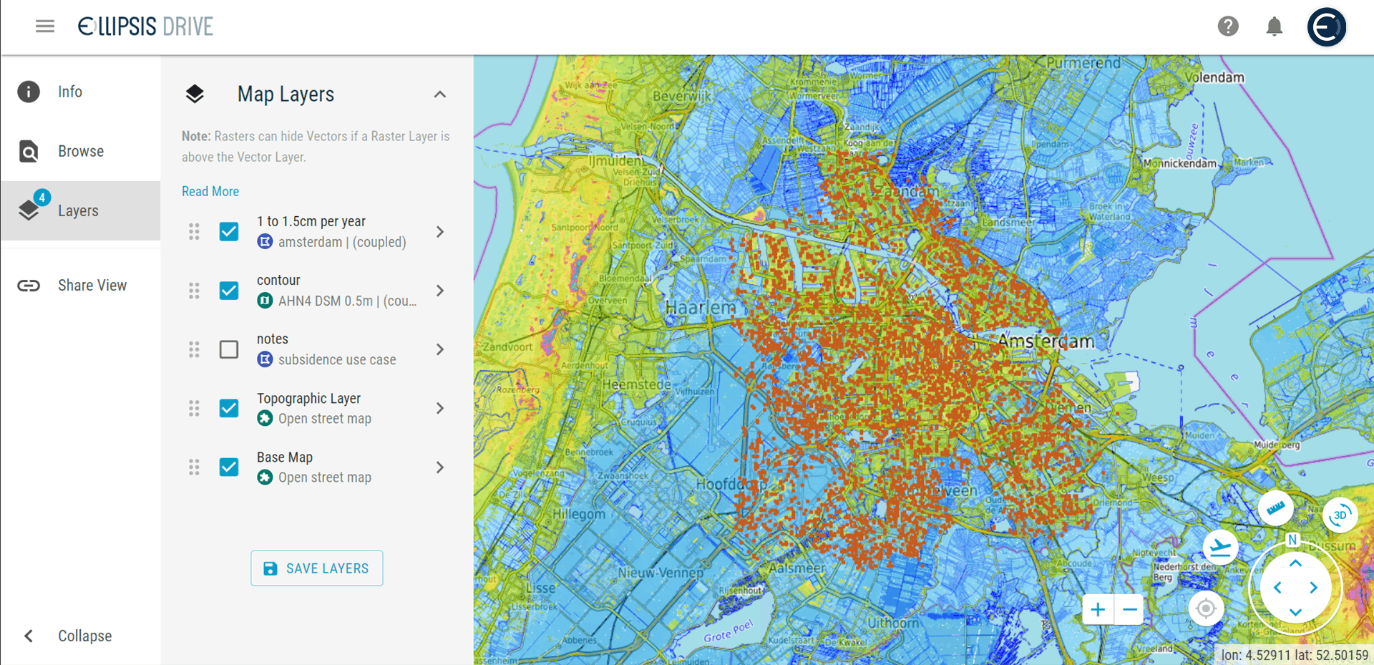Image resolution: width=1374 pixels, height=665 pixels.
Task: Center map on my location
Action: coord(1206,609)
